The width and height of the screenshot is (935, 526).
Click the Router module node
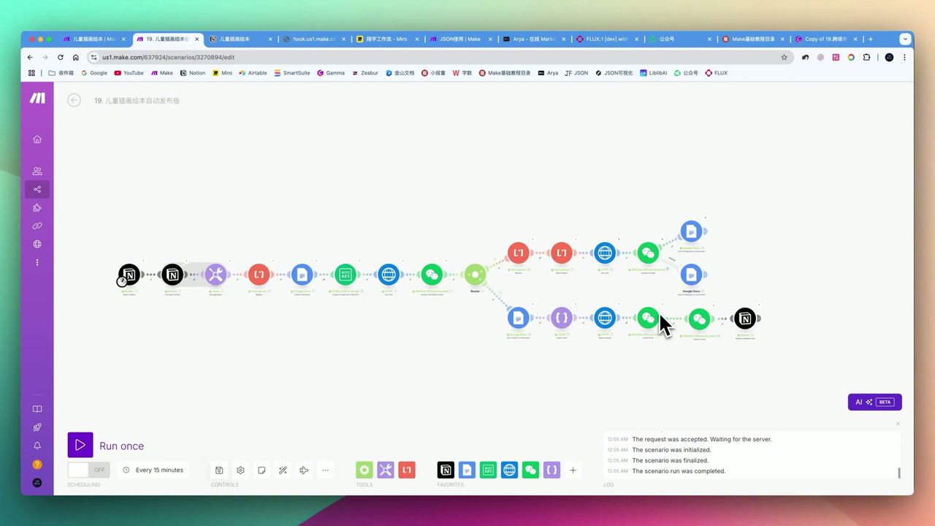475,275
